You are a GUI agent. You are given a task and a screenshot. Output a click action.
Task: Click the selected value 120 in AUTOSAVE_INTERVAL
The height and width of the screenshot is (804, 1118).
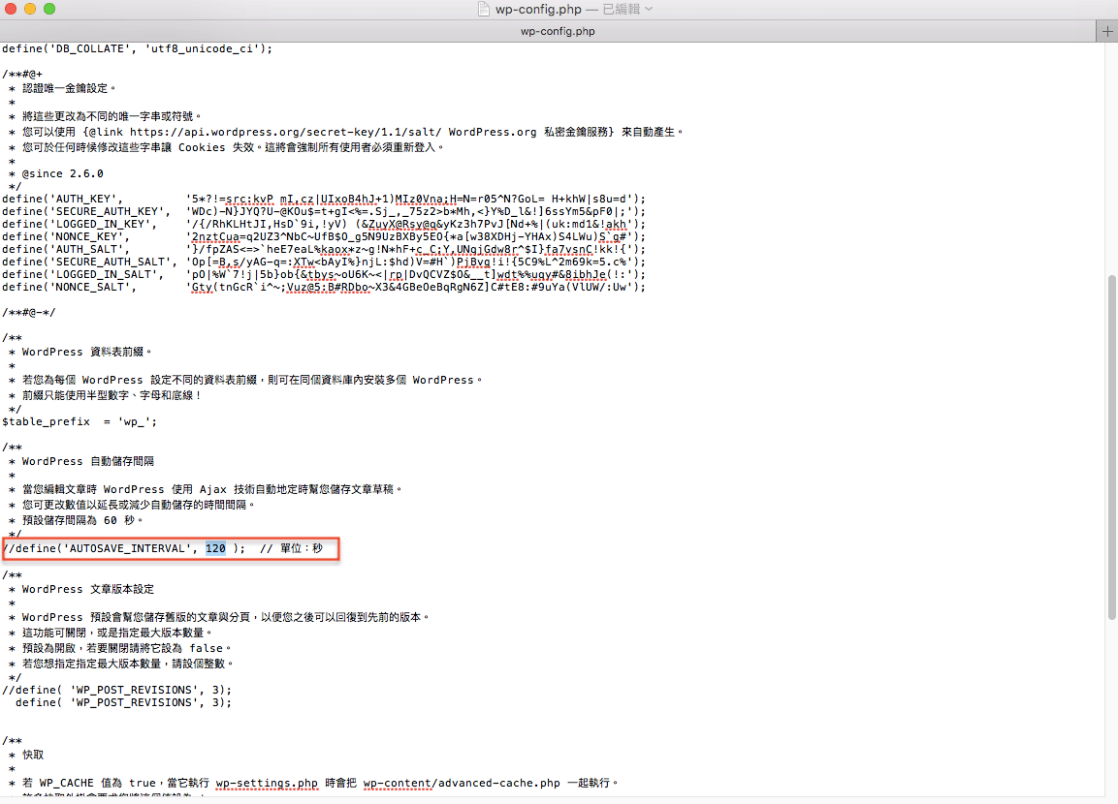(215, 548)
